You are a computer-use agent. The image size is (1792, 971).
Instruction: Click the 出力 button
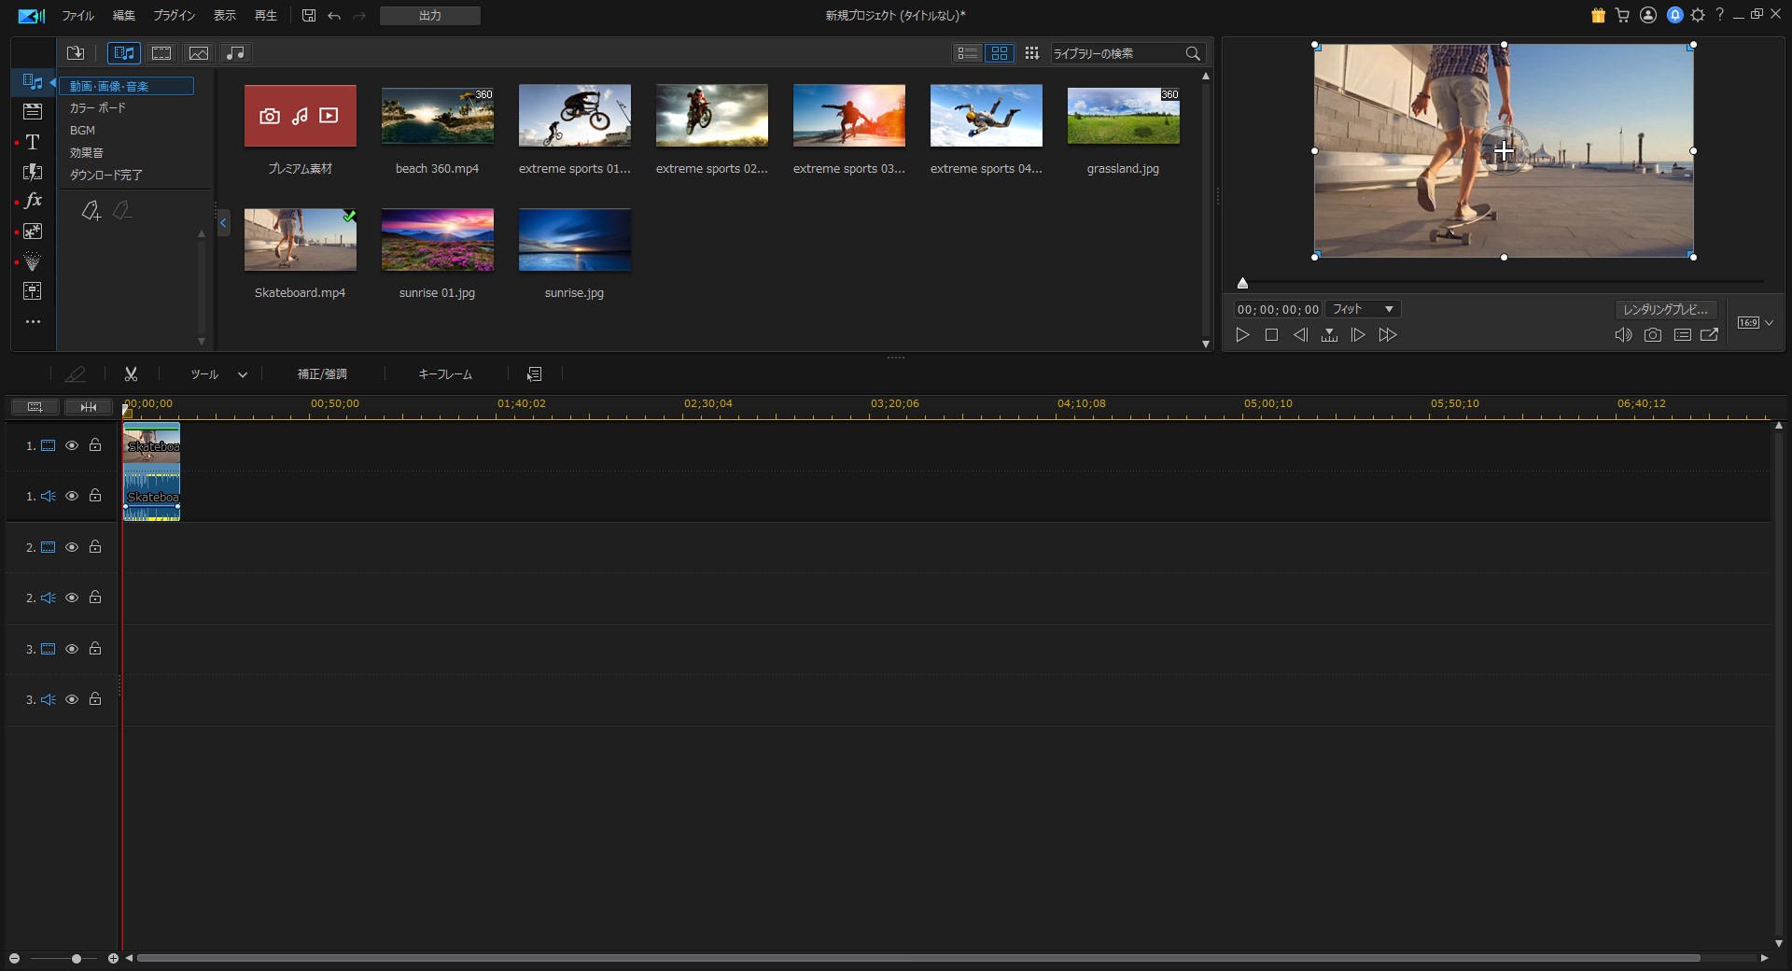429,16
